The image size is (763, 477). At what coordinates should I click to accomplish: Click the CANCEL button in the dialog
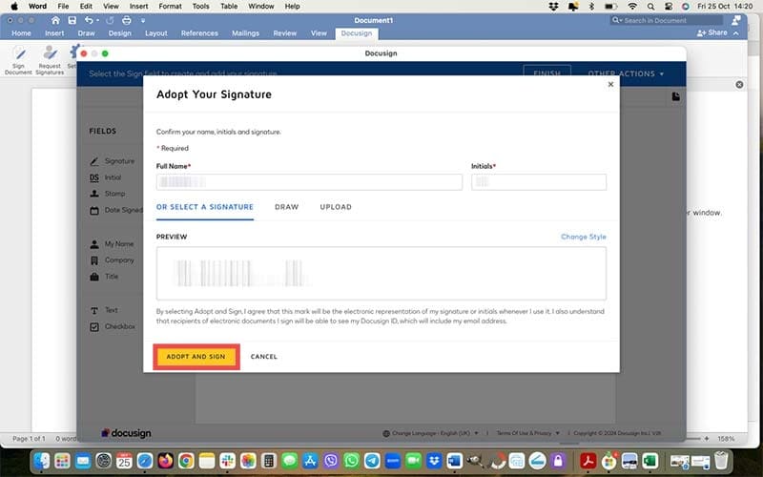pyautogui.click(x=264, y=357)
